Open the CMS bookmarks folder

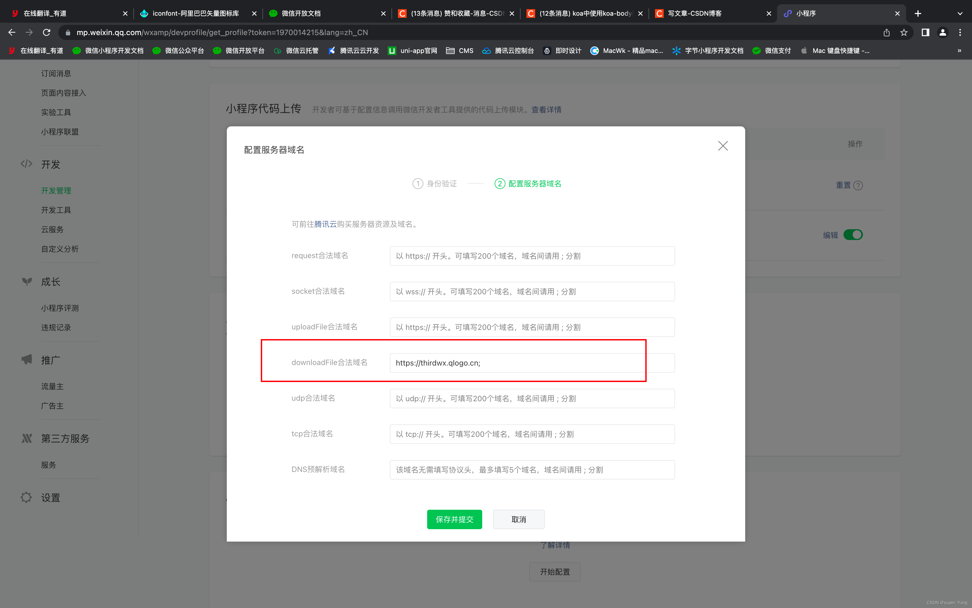[x=460, y=51]
